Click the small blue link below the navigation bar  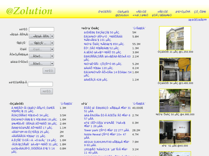coord(198,20)
